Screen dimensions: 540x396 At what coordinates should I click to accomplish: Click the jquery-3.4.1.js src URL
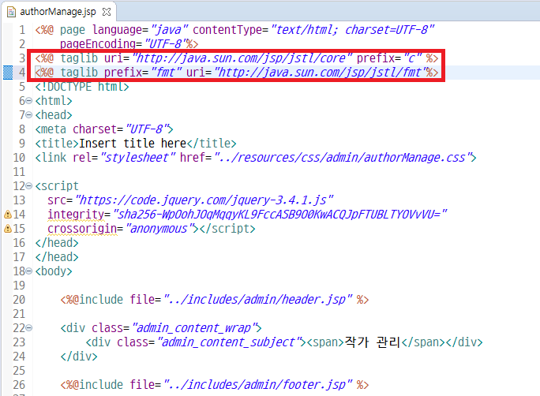(x=204, y=200)
